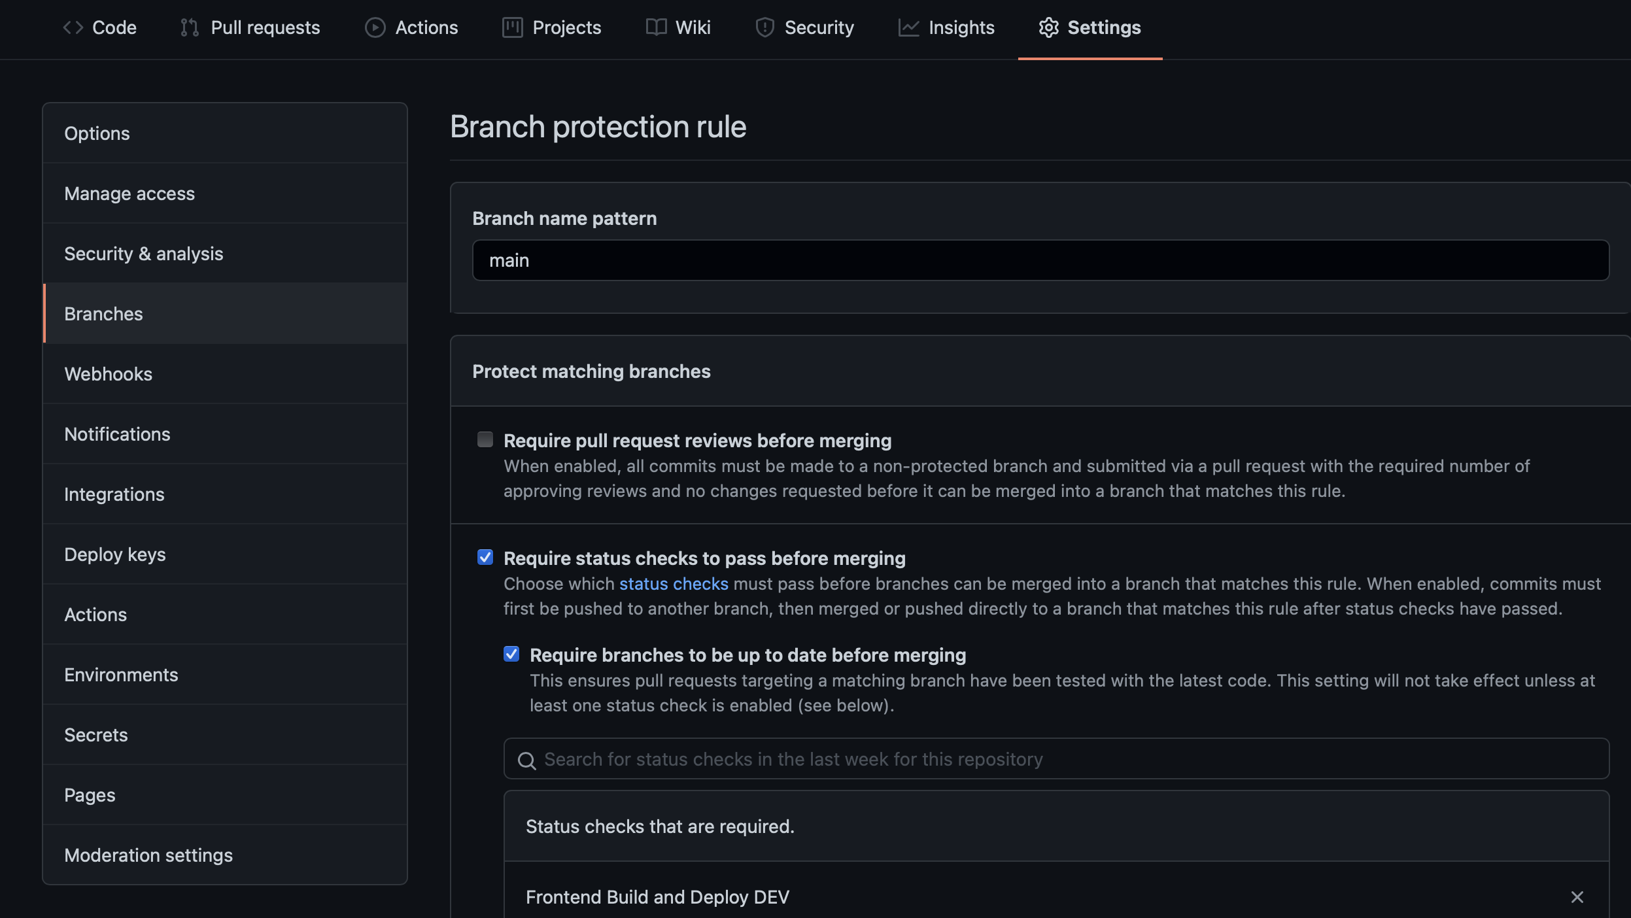Enable Require pull request reviews before merging
1631x918 pixels.
coord(485,439)
